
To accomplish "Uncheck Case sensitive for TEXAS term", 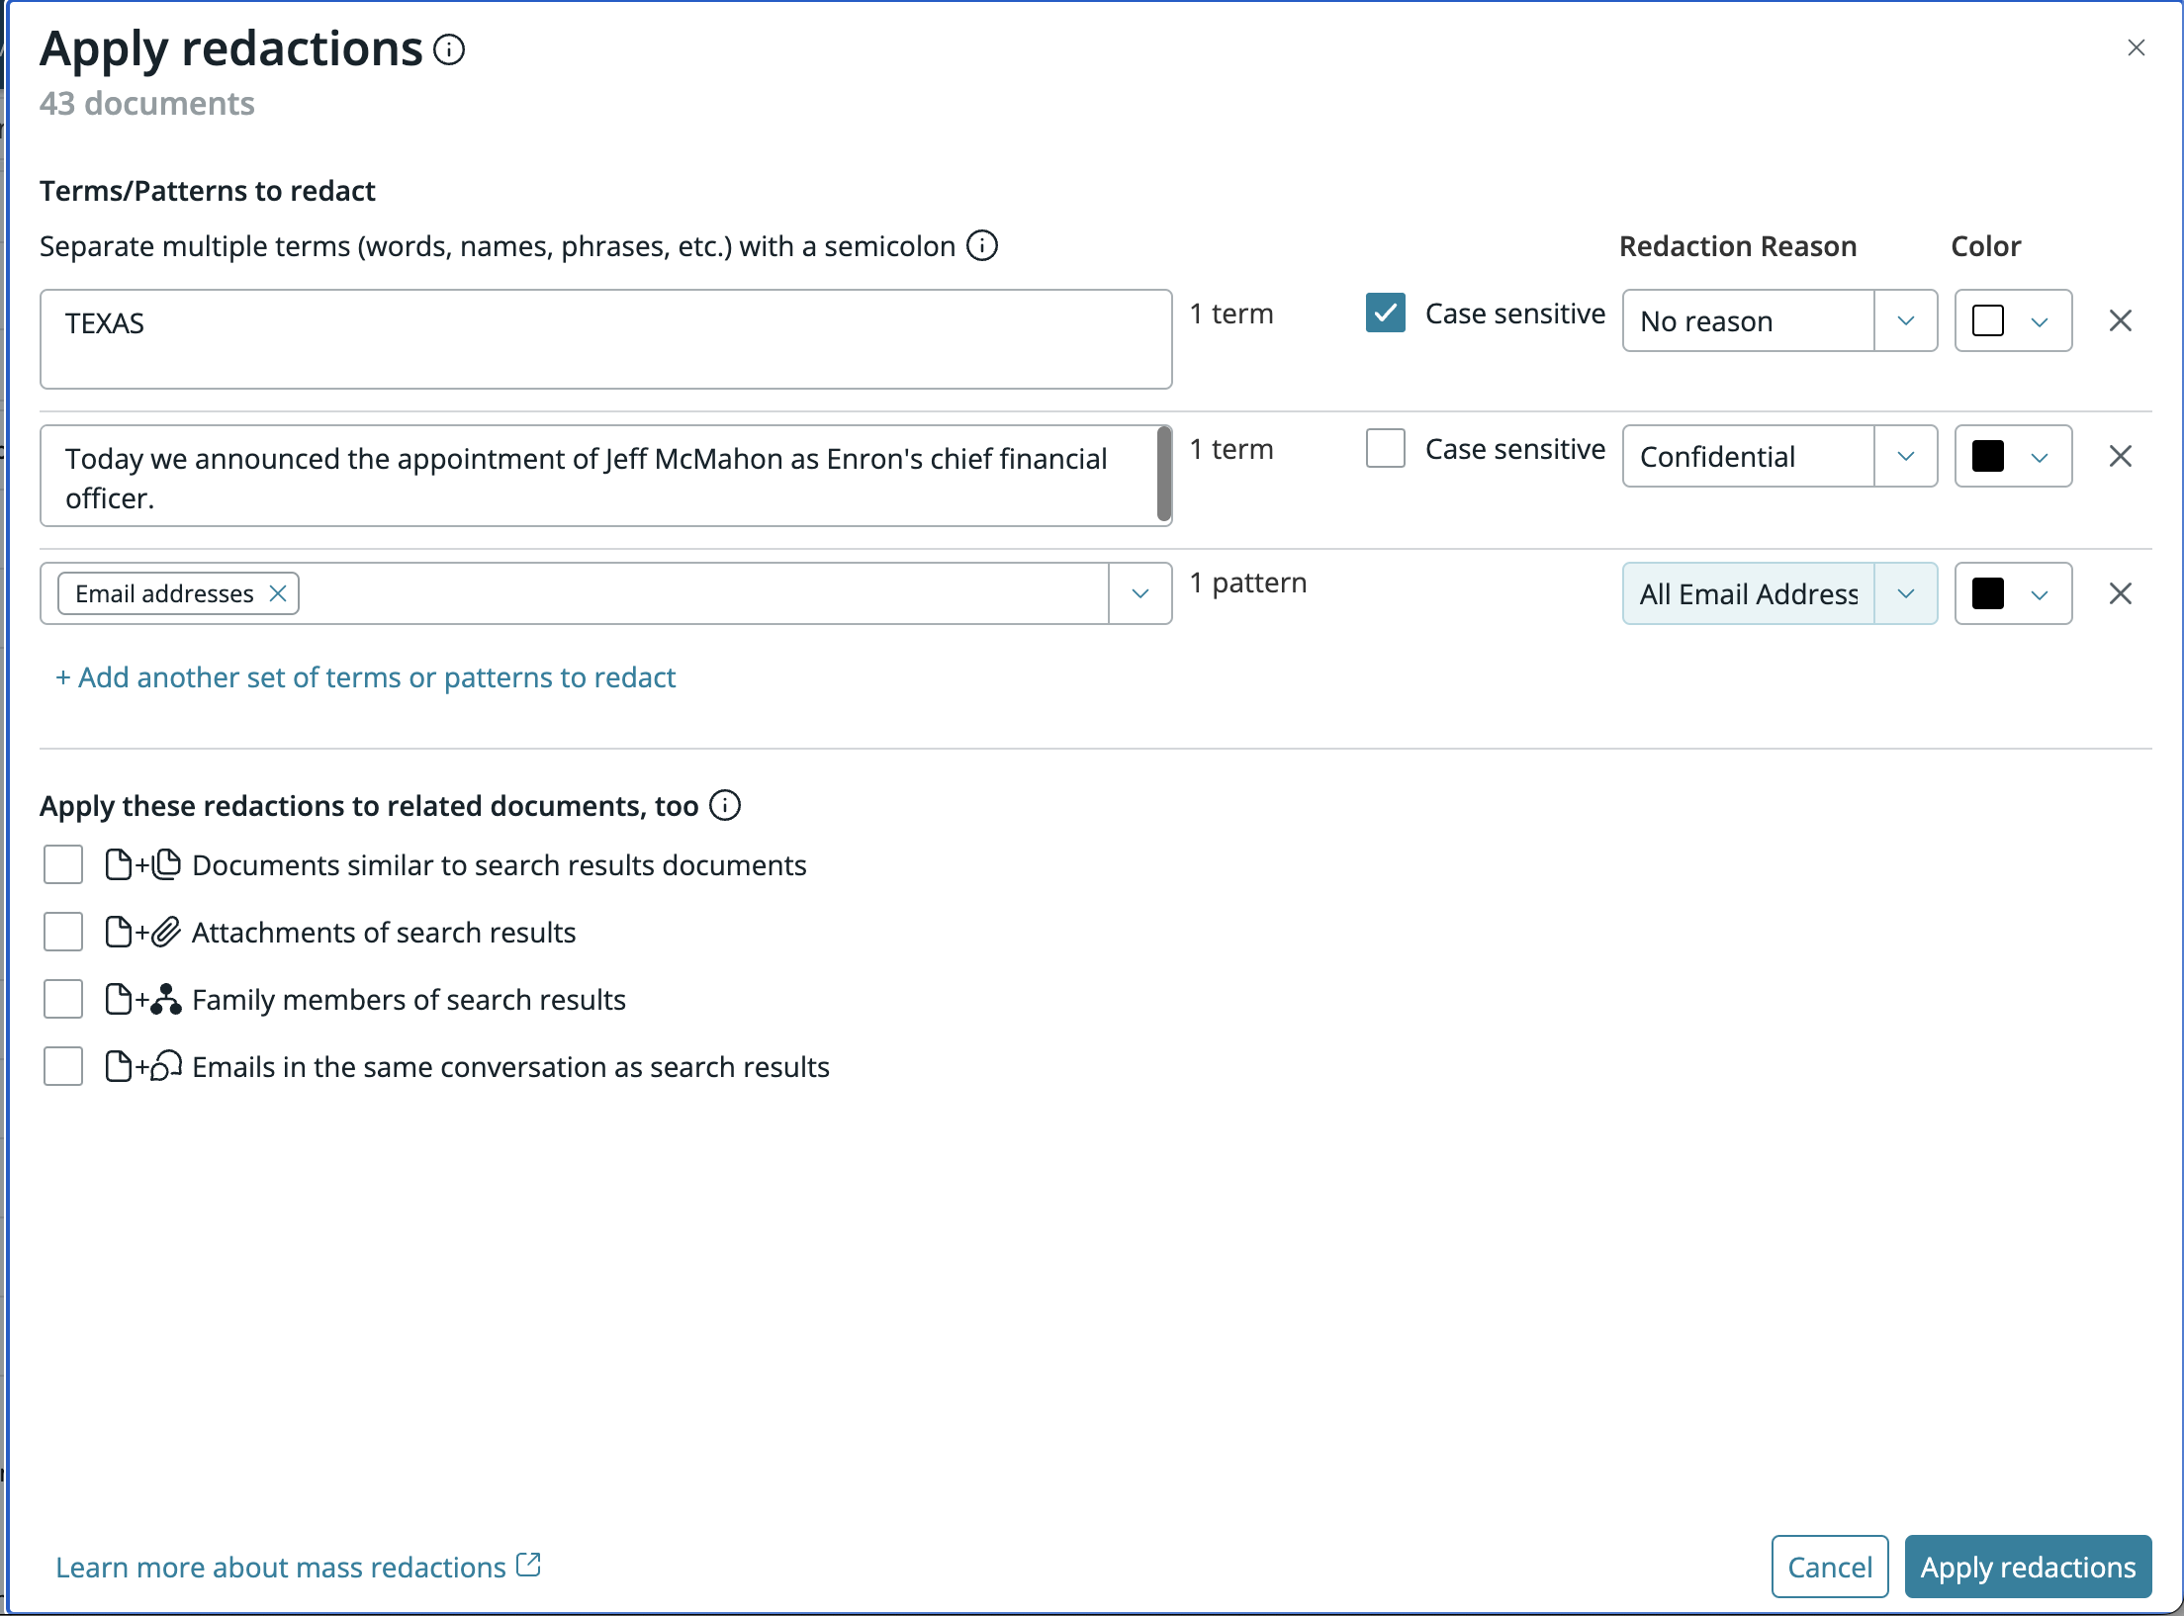I will 1385,314.
